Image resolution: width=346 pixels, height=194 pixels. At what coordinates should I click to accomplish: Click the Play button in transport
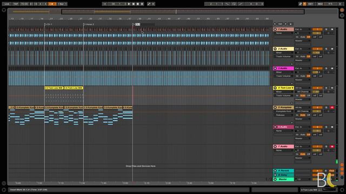129,4
